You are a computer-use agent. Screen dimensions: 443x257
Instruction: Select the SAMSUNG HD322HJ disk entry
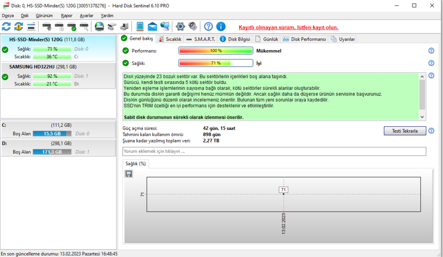[x=58, y=75]
